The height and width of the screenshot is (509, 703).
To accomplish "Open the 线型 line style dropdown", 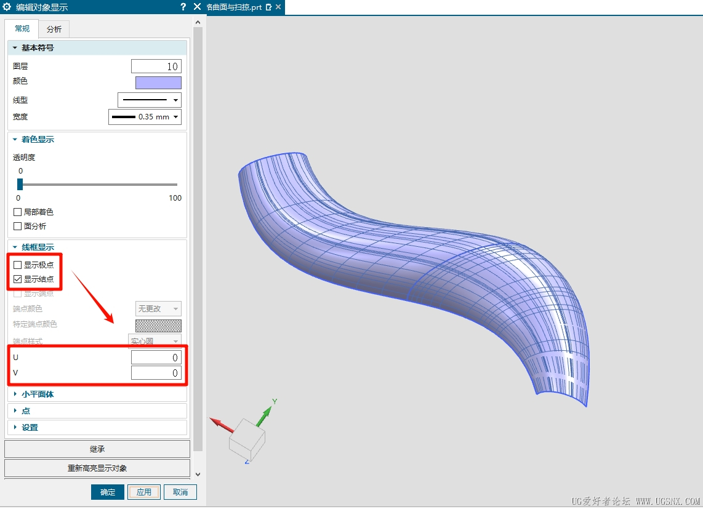I will pos(150,100).
